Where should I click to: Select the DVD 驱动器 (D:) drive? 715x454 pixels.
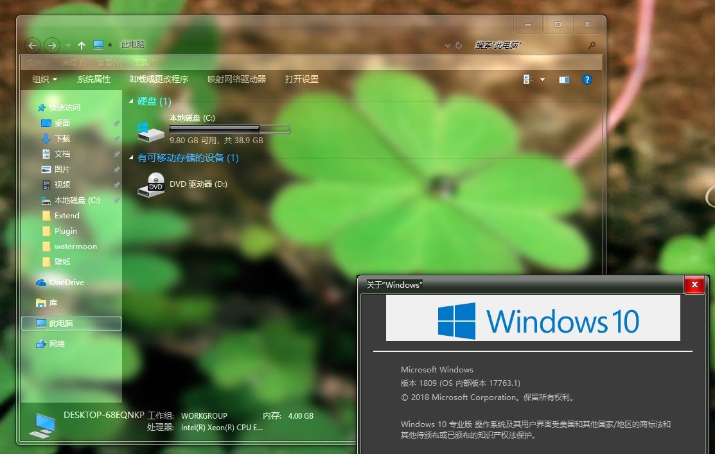coord(182,184)
